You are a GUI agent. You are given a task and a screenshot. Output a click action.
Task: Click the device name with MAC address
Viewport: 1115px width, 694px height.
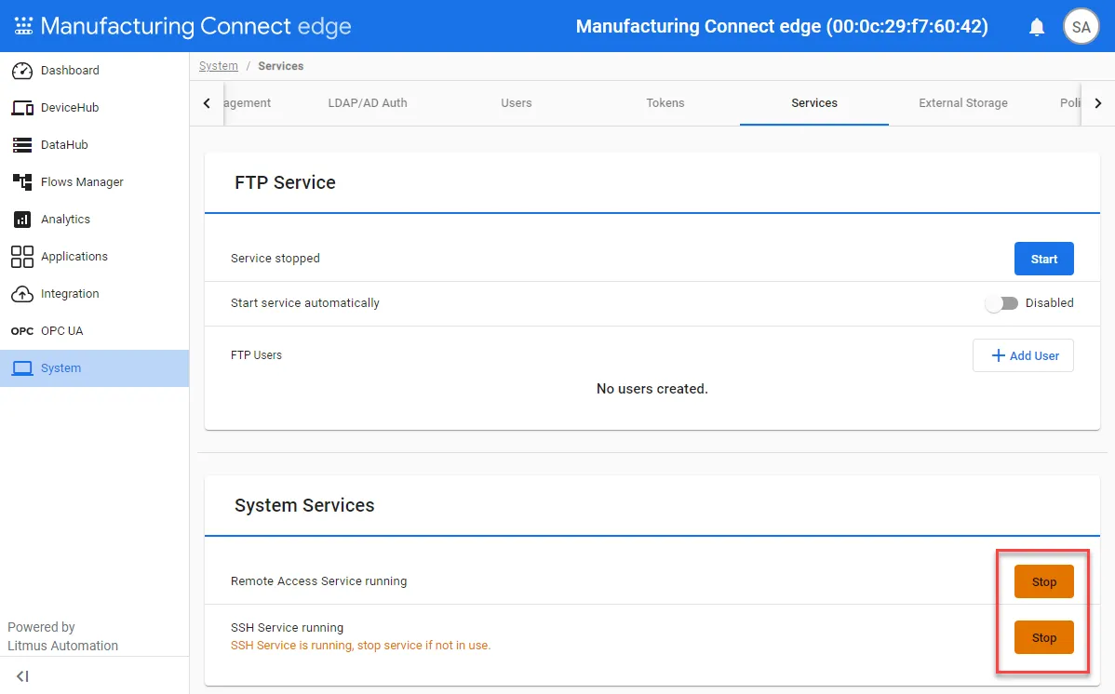coord(782,26)
